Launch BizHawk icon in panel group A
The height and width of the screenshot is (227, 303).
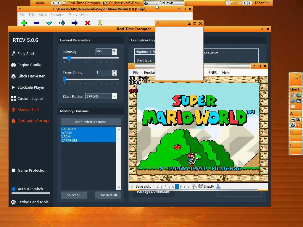pyautogui.click(x=293, y=125)
